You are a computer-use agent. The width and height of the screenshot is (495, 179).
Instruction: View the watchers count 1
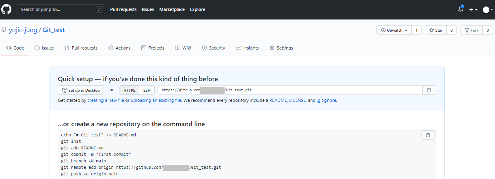click(x=416, y=30)
